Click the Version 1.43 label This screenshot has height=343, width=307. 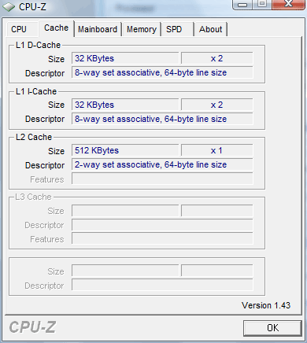pyautogui.click(x=266, y=305)
